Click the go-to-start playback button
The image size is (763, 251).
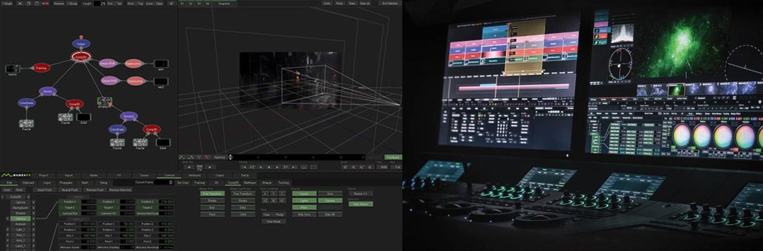[x=245, y=167]
